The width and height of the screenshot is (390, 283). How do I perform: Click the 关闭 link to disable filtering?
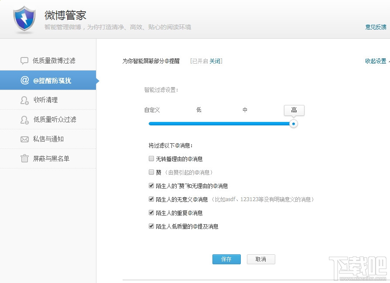(215, 61)
